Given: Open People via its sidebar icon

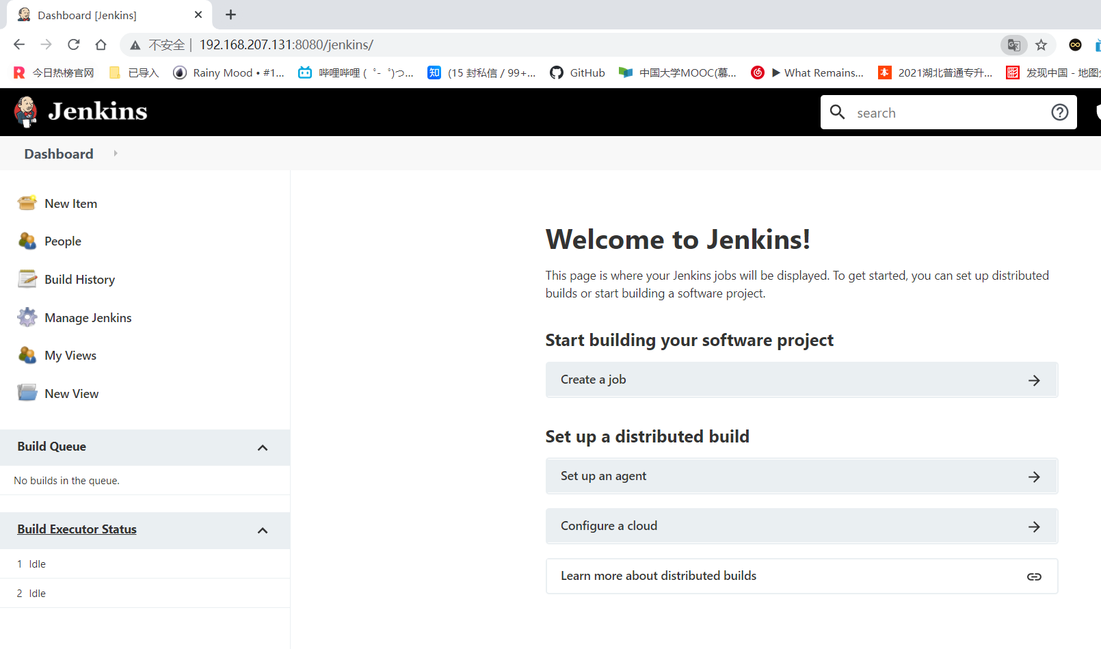Looking at the screenshot, I should click(x=27, y=241).
